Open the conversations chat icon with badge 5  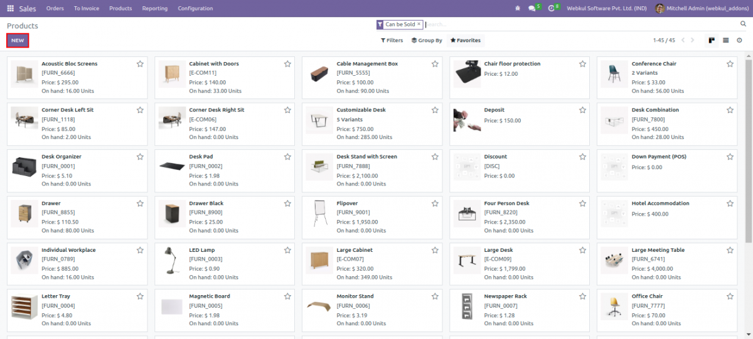point(533,8)
